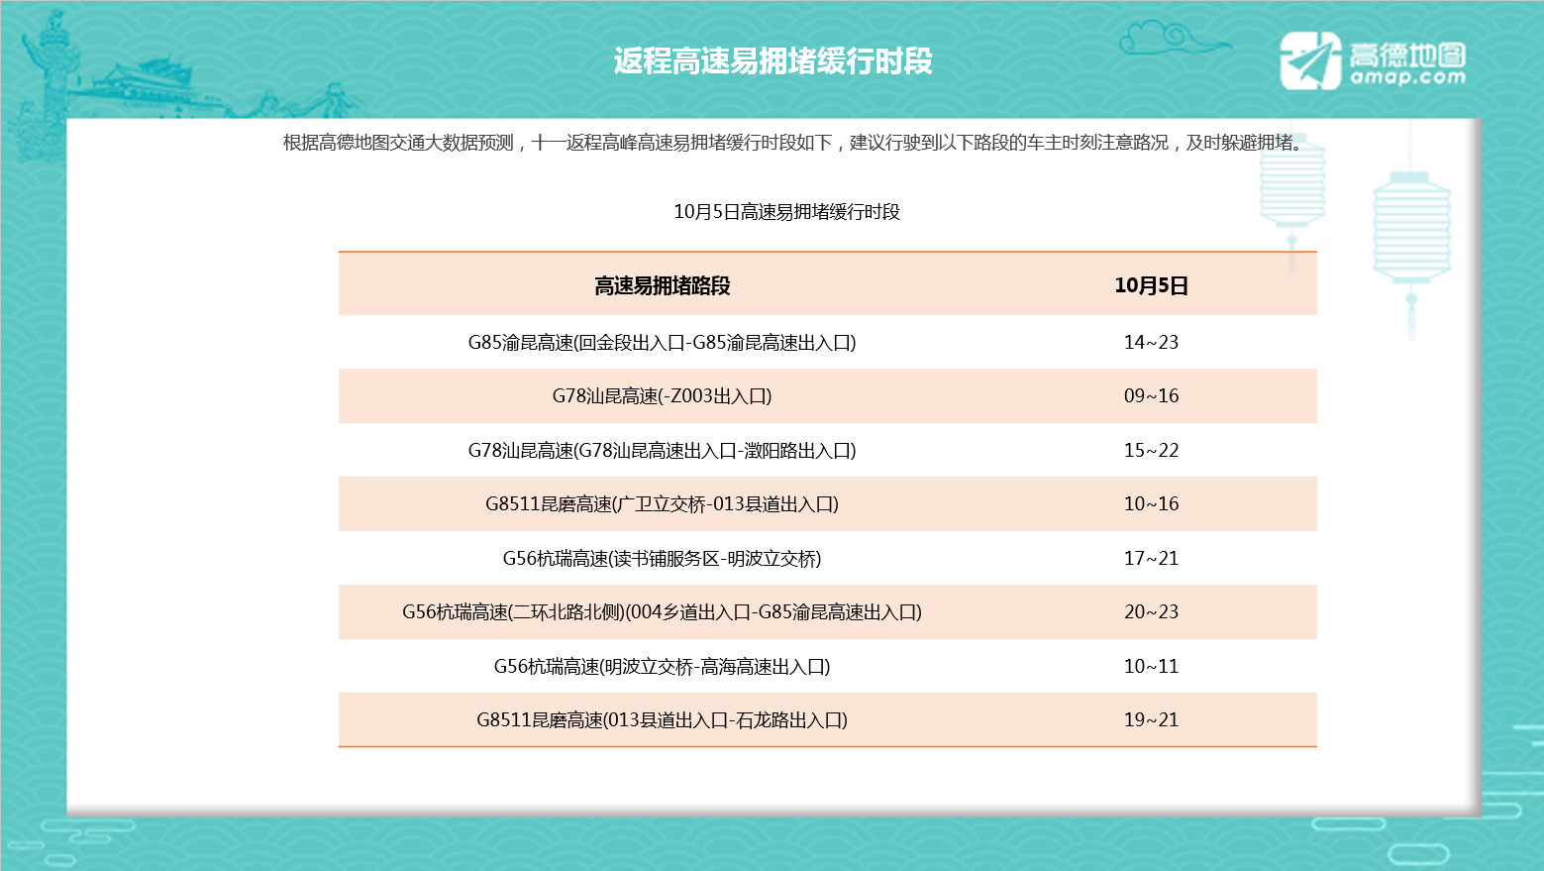The width and height of the screenshot is (1544, 871).
Task: Select row G56杭瑞高速(二环北路北侧)(004乡道出入口-G85渝昆高速出入口)
Action: 828,612
